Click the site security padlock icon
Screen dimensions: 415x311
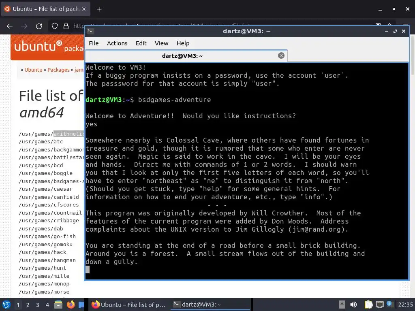click(x=66, y=26)
